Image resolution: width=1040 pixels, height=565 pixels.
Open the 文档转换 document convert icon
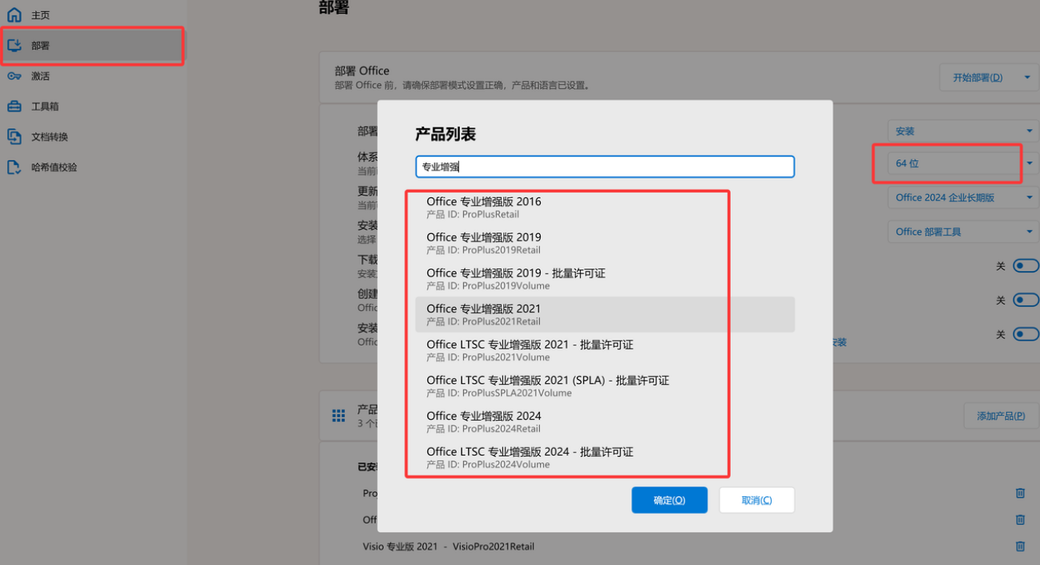(x=14, y=137)
